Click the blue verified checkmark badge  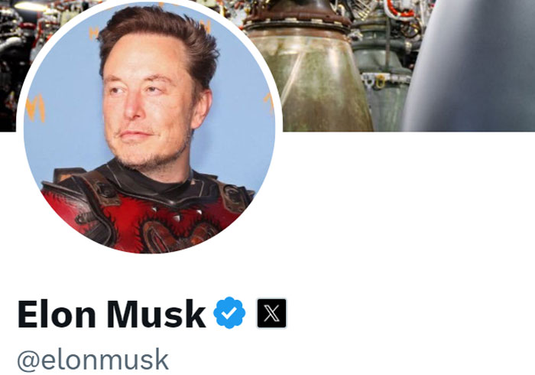pyautogui.click(x=229, y=313)
